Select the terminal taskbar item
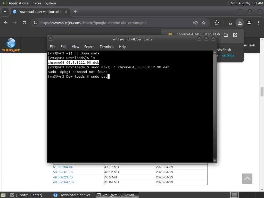The height and width of the screenshot is (198, 264). 118,195
